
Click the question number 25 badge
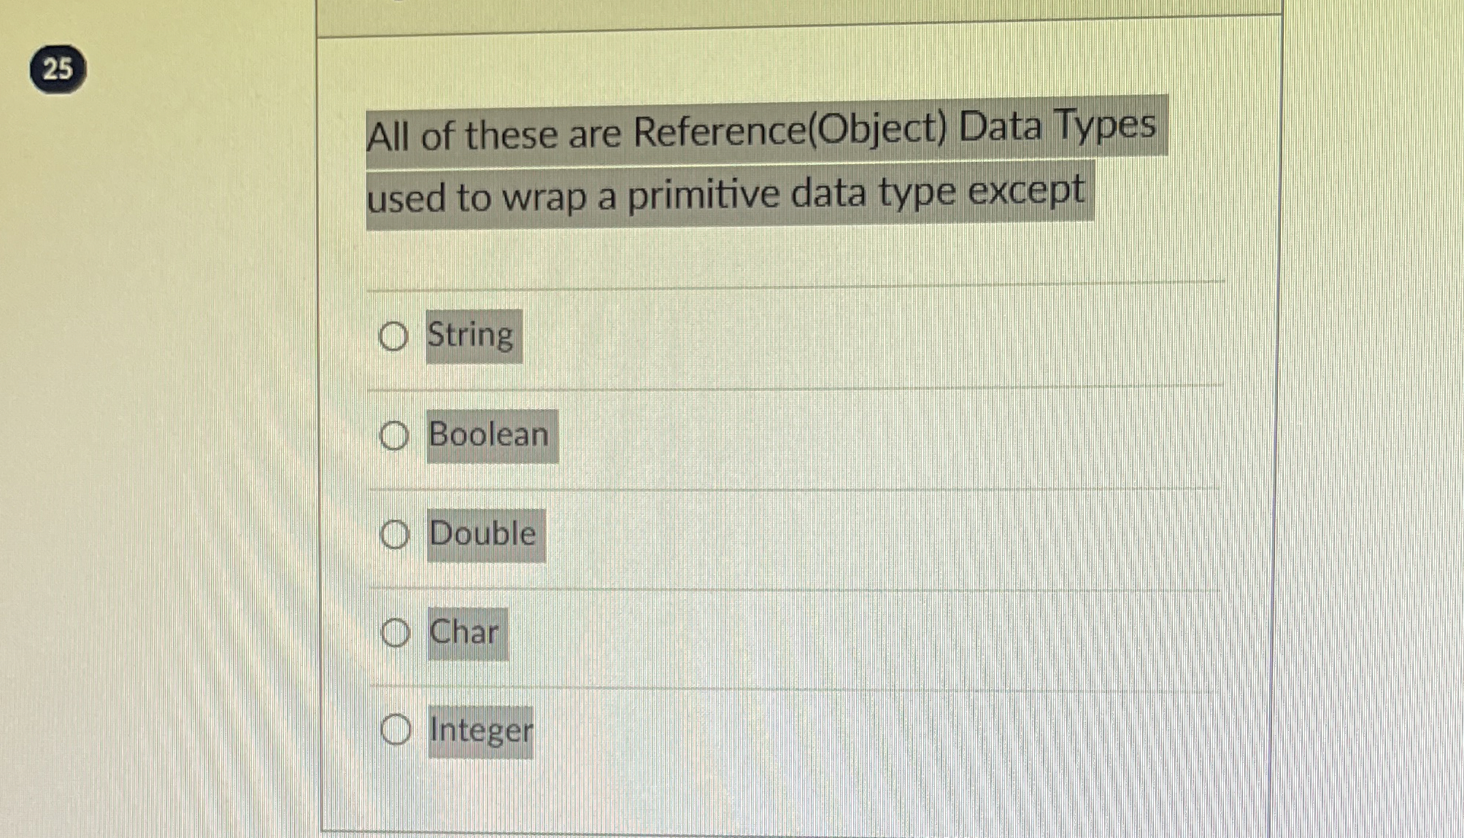click(x=58, y=68)
